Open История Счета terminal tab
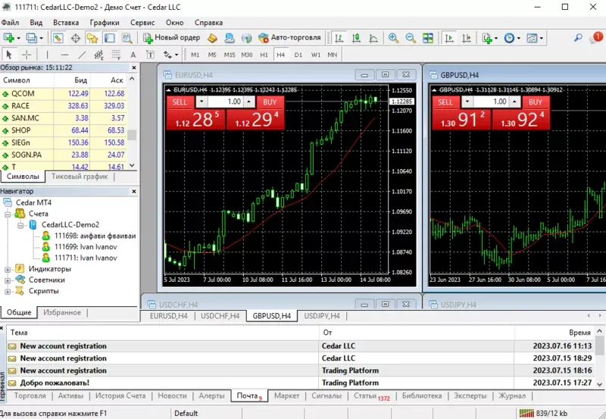606x419 pixels. [x=120, y=396]
